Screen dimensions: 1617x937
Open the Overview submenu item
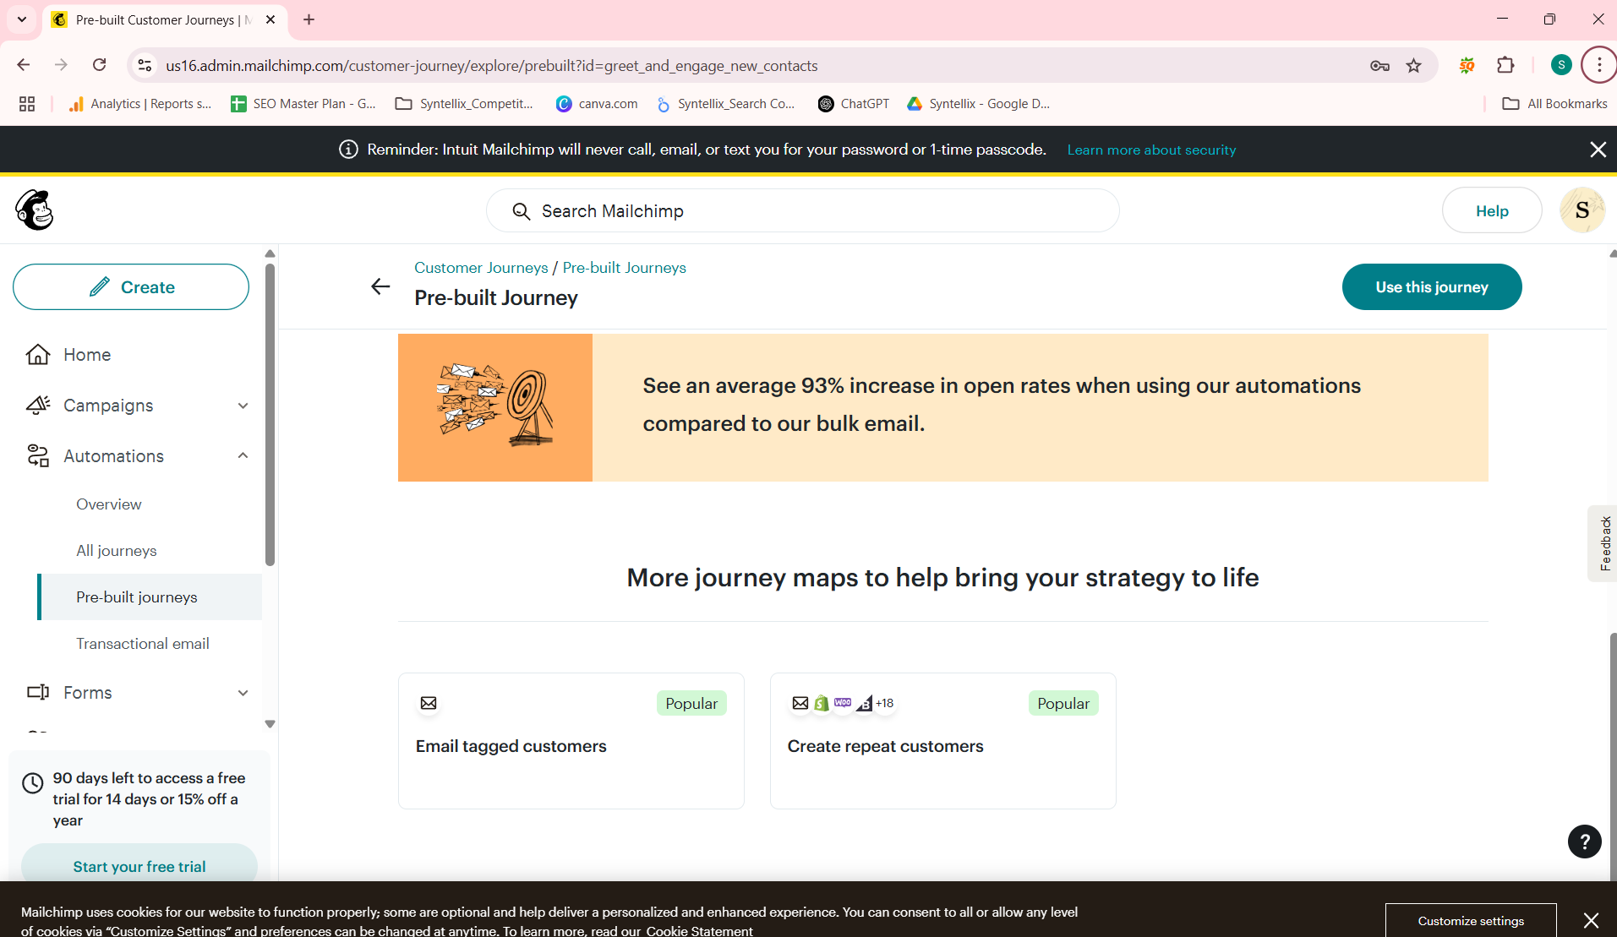(109, 504)
